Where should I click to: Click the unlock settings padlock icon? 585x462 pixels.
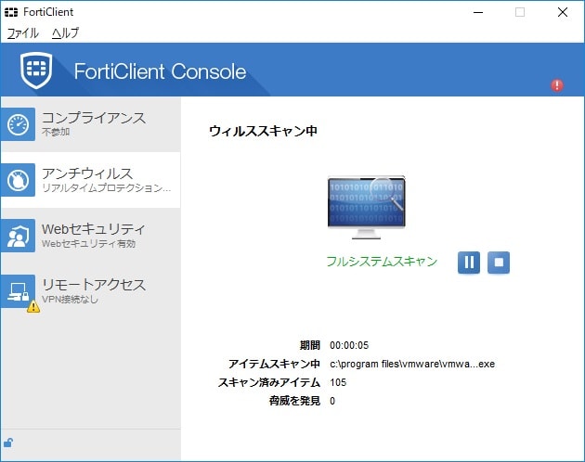click(x=8, y=443)
